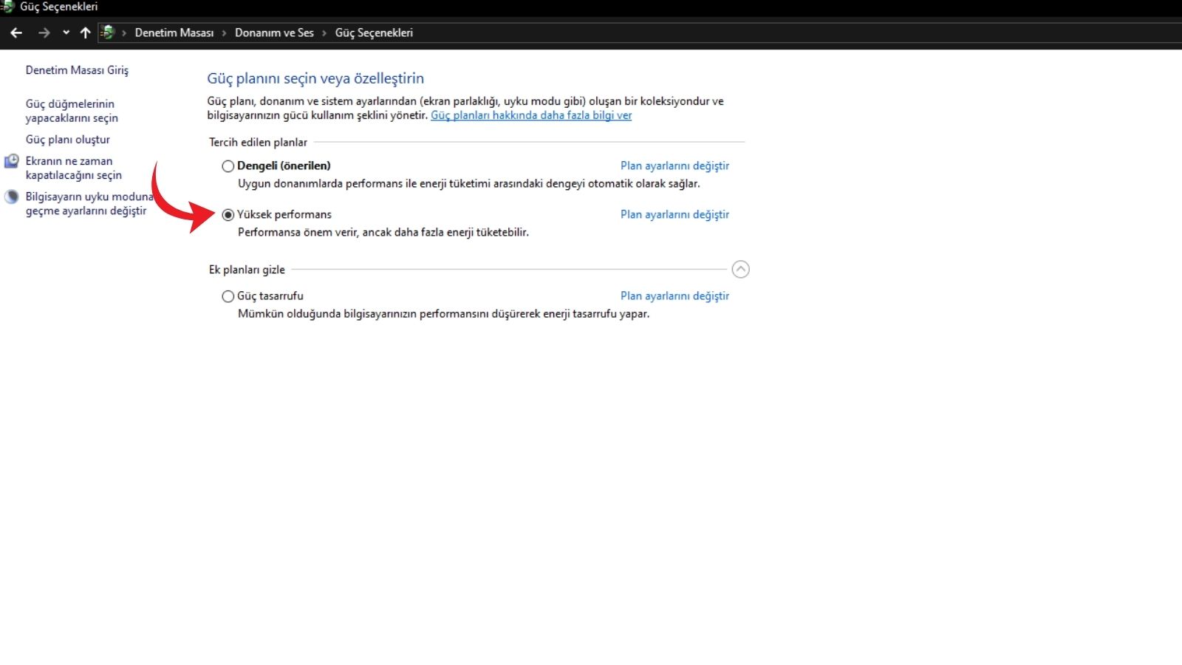Go to Denetim Masası breadcrumb
Viewport: 1182px width, 665px height.
[x=174, y=33]
